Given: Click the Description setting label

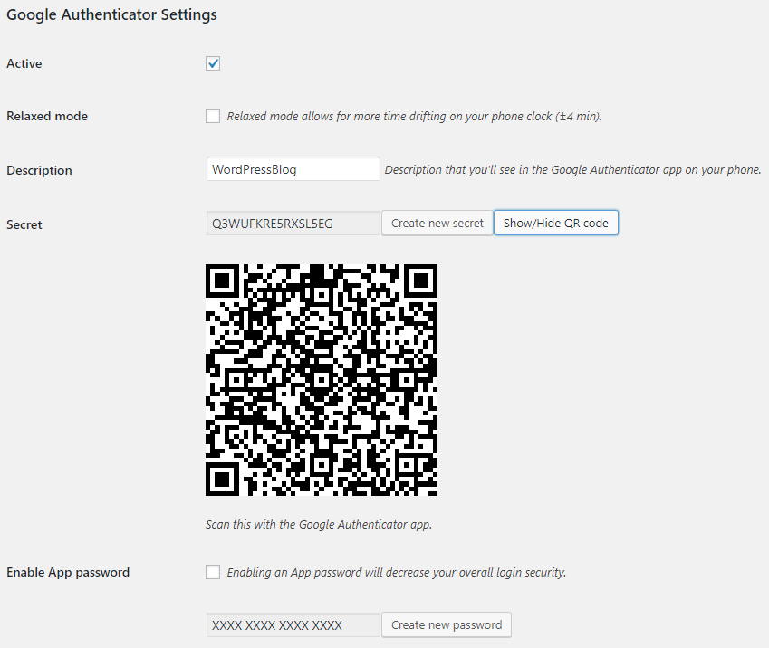Looking at the screenshot, I should click(39, 171).
